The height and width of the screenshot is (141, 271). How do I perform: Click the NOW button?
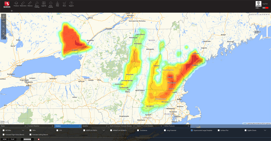pyautogui.click(x=5, y=139)
